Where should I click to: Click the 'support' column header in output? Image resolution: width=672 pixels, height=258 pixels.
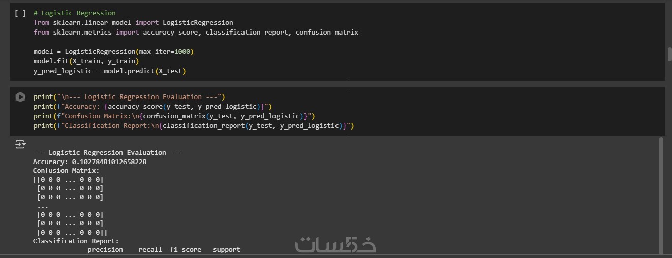[x=226, y=250]
